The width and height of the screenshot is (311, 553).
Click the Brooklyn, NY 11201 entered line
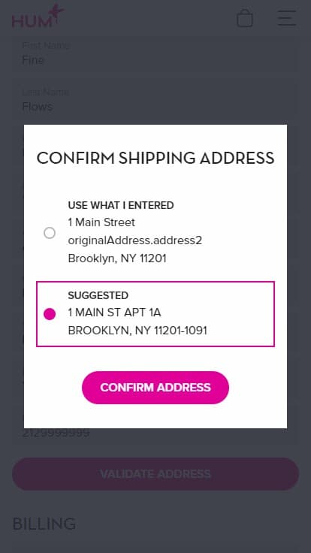(x=117, y=258)
